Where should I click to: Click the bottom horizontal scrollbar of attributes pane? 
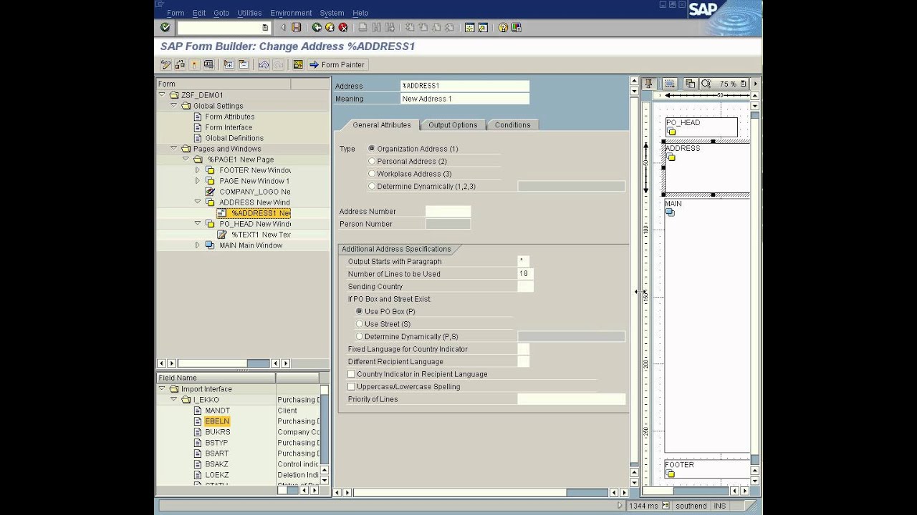pos(480,492)
